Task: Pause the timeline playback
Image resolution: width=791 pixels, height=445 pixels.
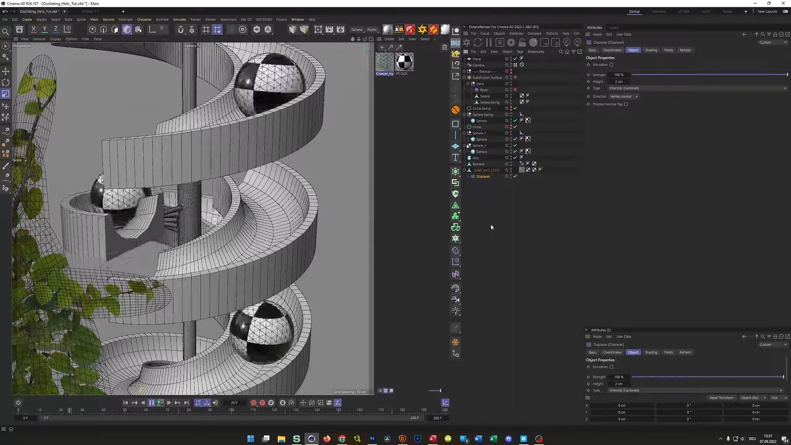Action: click(152, 403)
